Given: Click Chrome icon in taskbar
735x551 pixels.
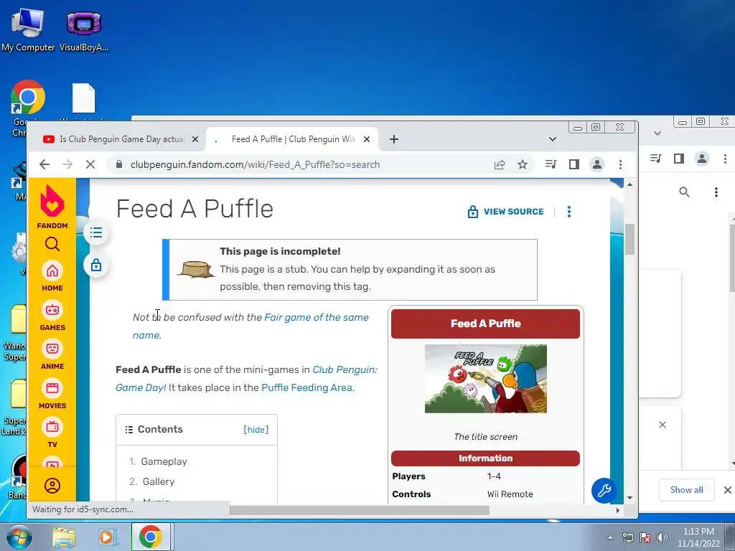Looking at the screenshot, I should pos(151,537).
